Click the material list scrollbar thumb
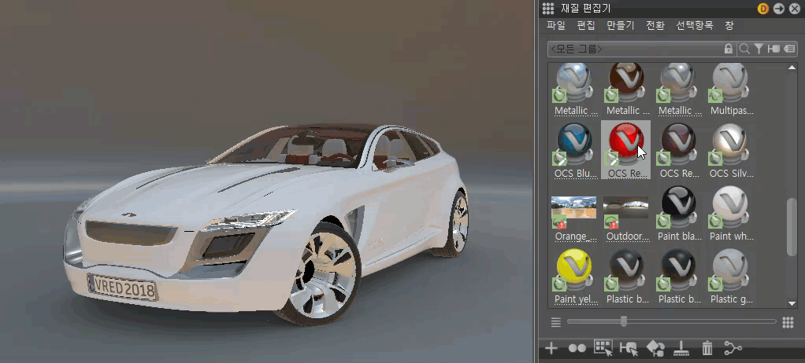The image size is (805, 363). 792,226
